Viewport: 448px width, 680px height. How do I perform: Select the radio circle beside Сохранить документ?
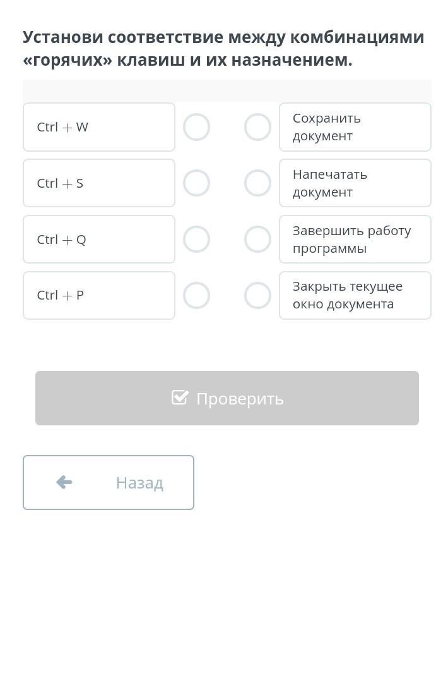pos(257,127)
